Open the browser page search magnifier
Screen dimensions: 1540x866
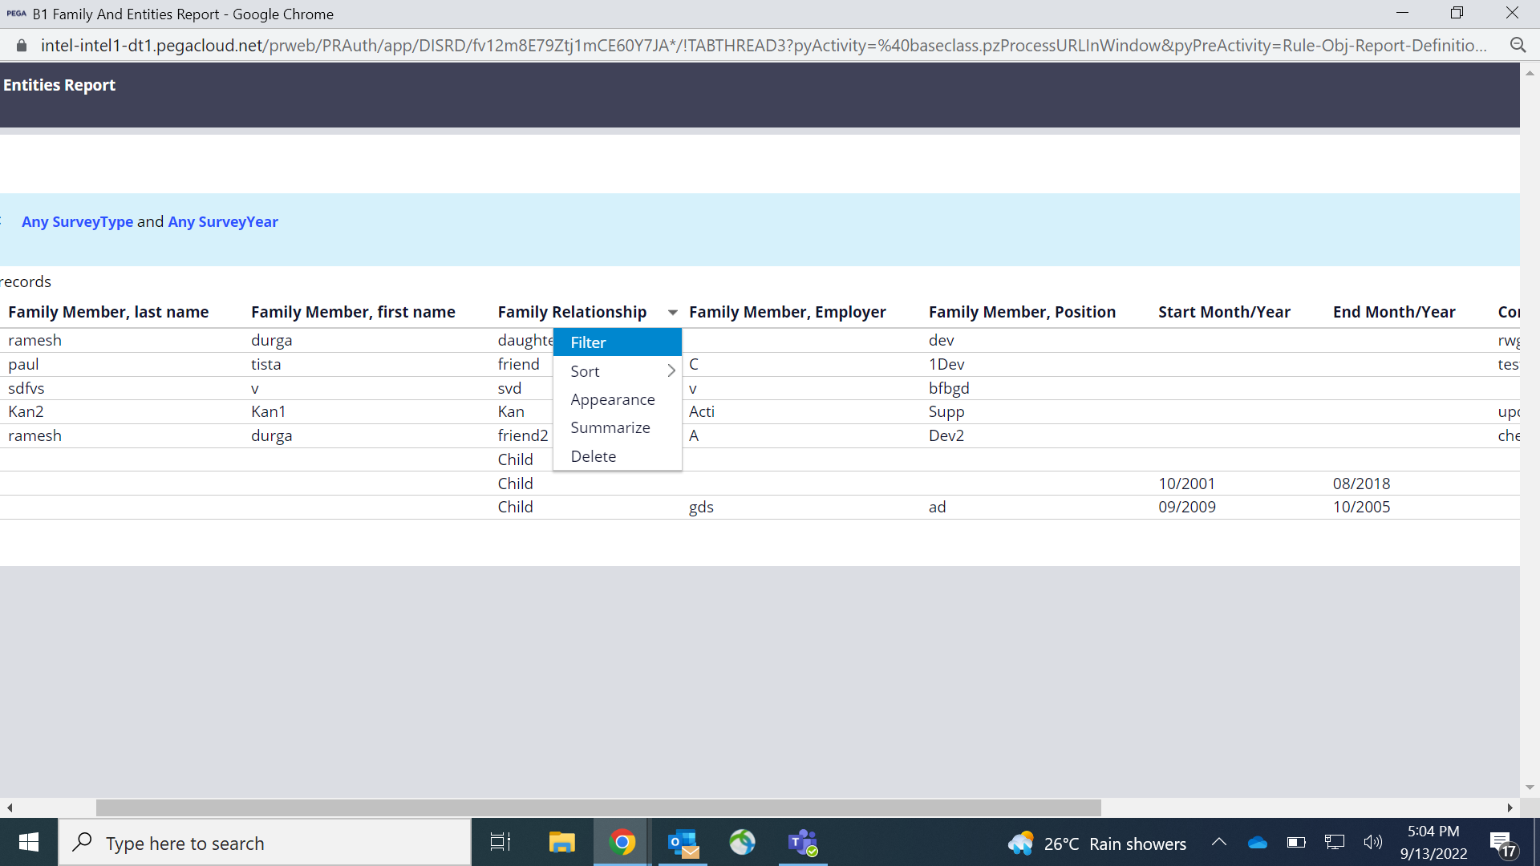point(1519,45)
